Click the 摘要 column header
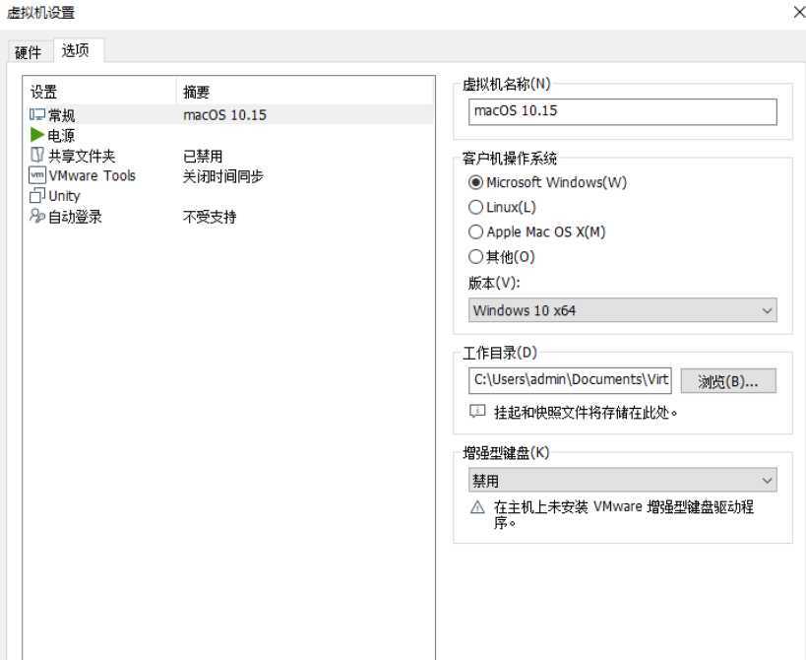Image resolution: width=806 pixels, height=660 pixels. [x=305, y=92]
